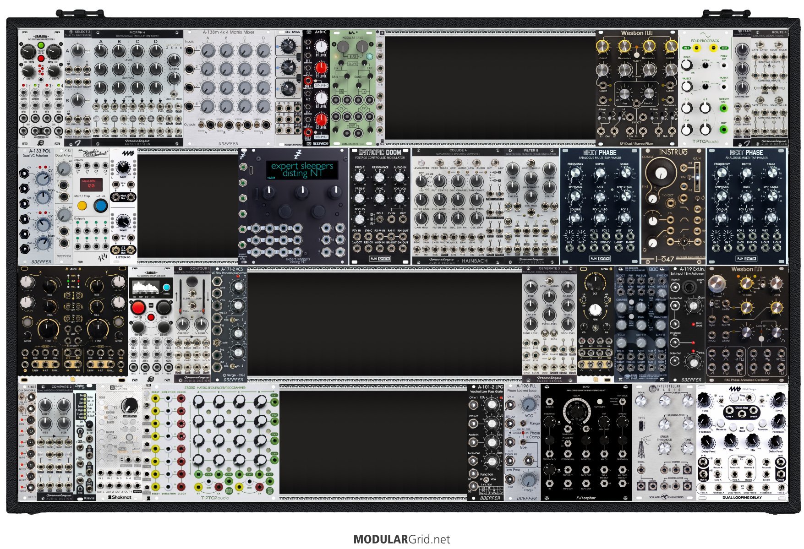Flip the Type switch on Interstellar Radio

641,425
